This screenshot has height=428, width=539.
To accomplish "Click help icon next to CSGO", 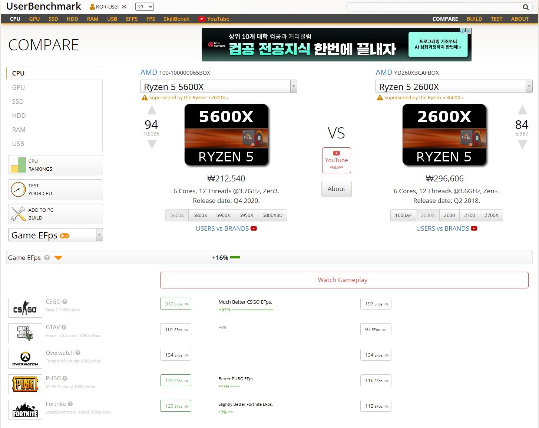I will [x=65, y=302].
